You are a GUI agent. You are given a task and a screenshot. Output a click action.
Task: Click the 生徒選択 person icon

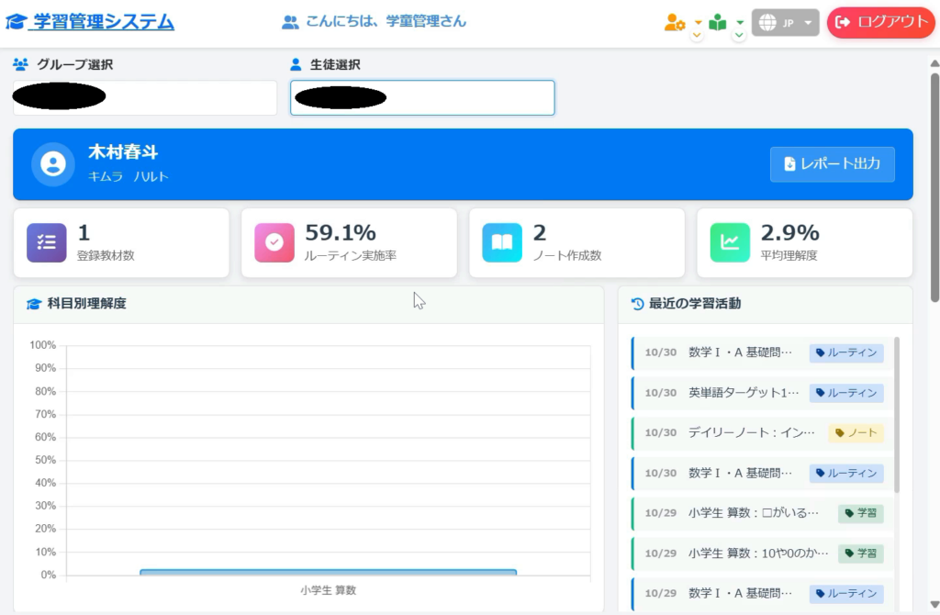tap(296, 64)
